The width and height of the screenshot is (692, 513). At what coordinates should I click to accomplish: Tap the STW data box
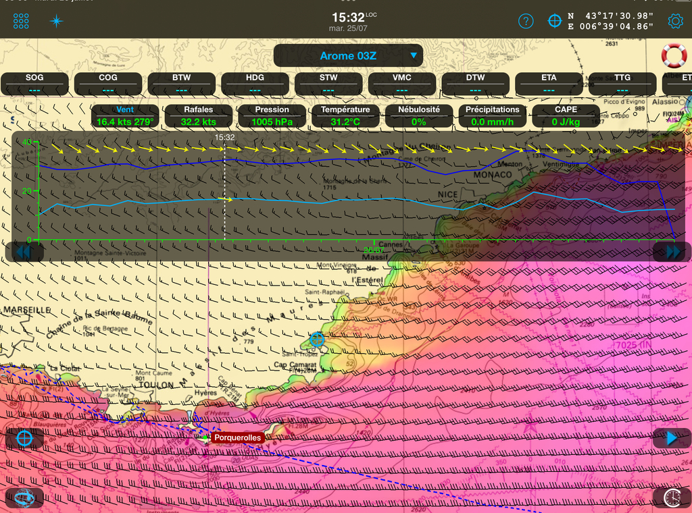coord(328,84)
